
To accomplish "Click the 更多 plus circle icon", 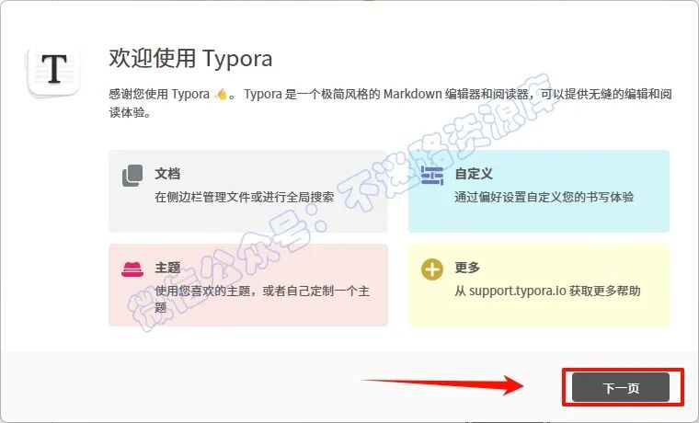I will (x=432, y=269).
